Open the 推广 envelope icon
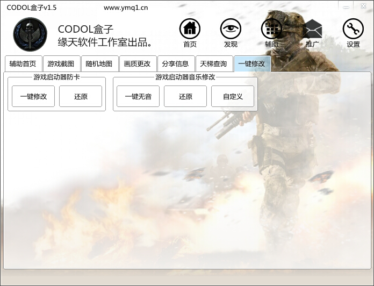 point(312,30)
